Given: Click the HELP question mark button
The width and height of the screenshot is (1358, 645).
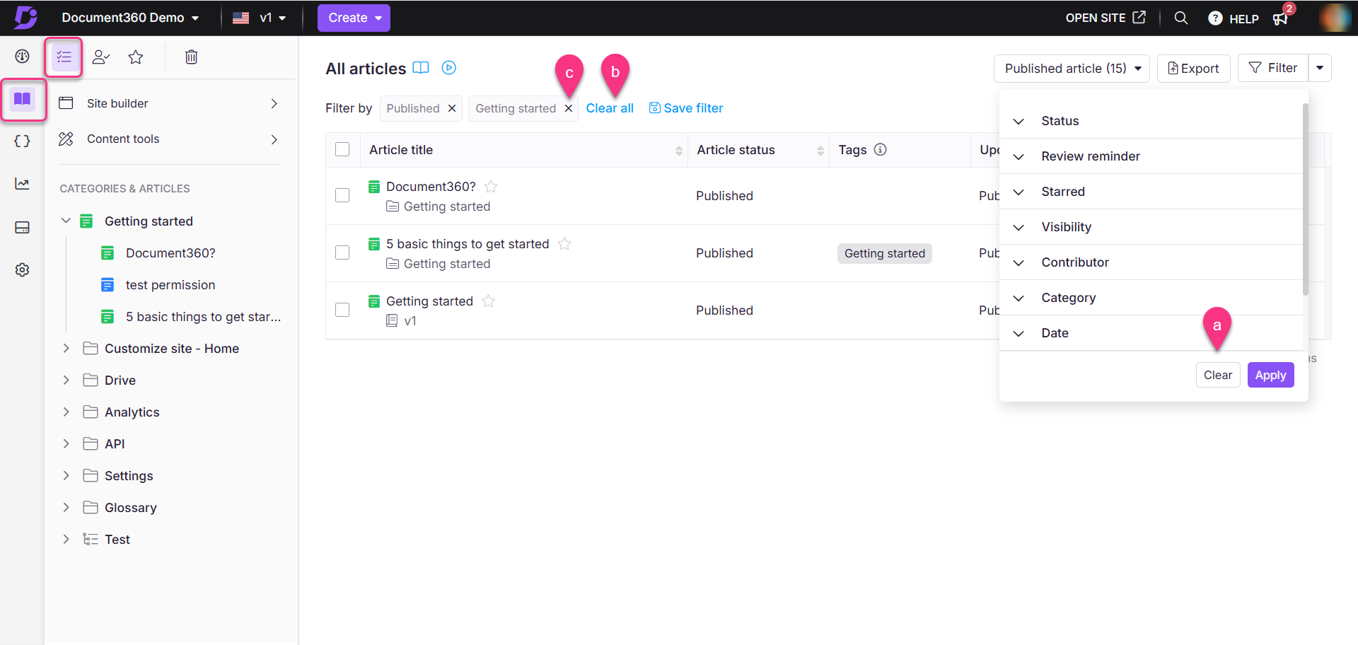Looking at the screenshot, I should [1234, 18].
